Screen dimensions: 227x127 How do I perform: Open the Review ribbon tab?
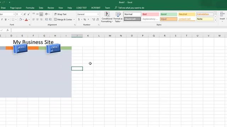(51, 8)
